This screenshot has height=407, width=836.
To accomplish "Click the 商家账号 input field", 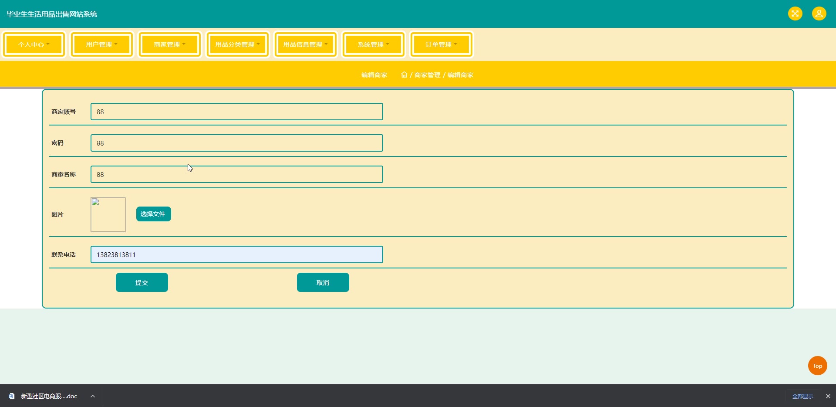I will click(x=237, y=112).
